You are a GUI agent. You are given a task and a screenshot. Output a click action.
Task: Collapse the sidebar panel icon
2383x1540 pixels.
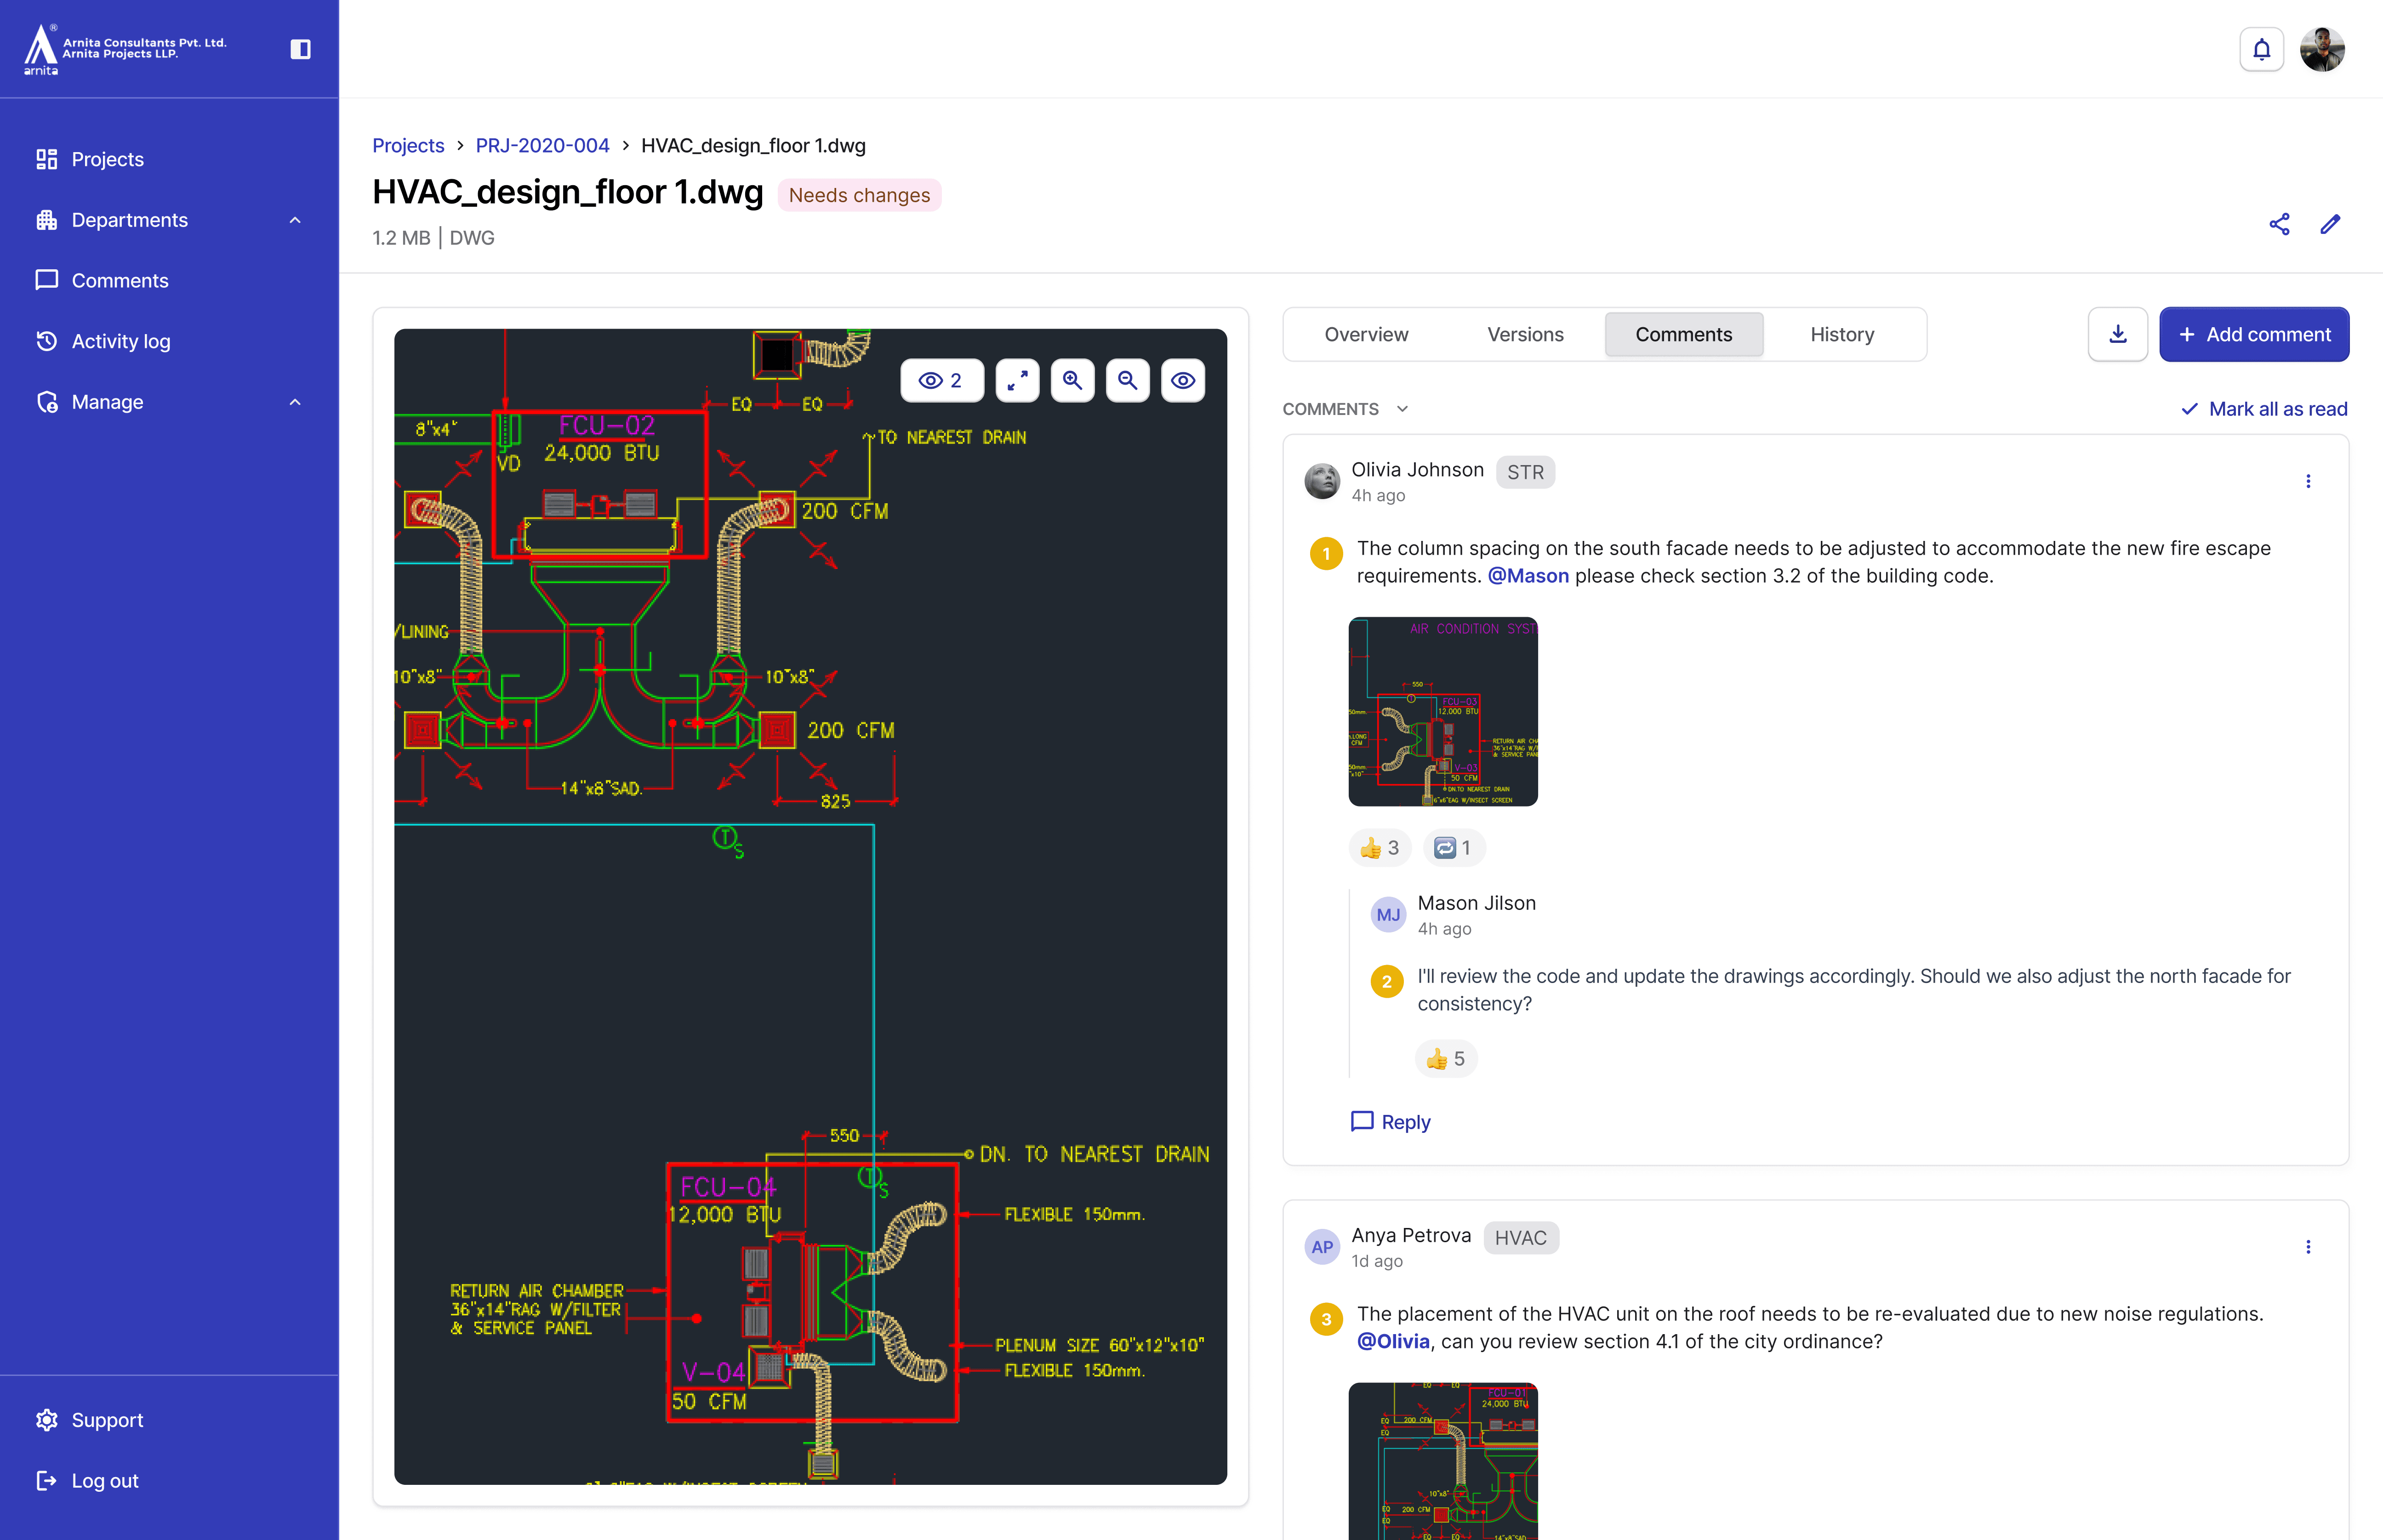click(x=300, y=49)
